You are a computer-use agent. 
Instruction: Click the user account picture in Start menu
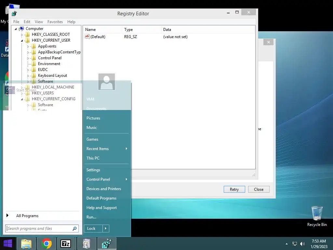point(107,82)
